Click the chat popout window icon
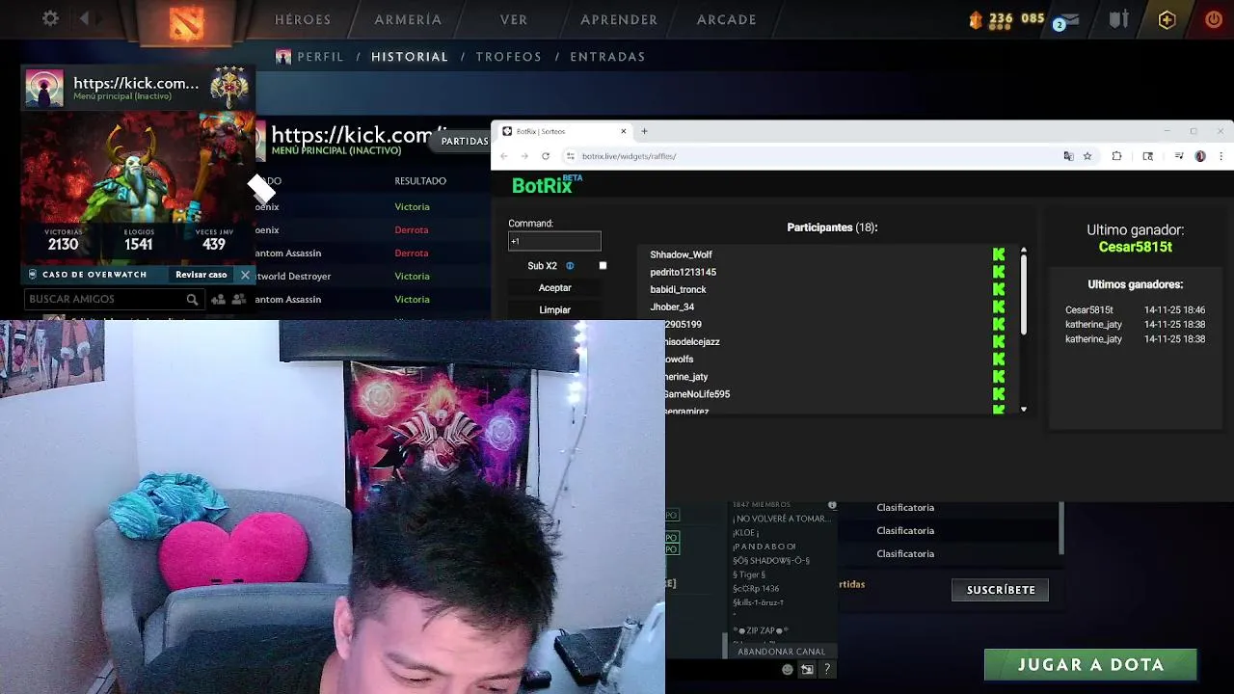1234x694 pixels. point(808,670)
